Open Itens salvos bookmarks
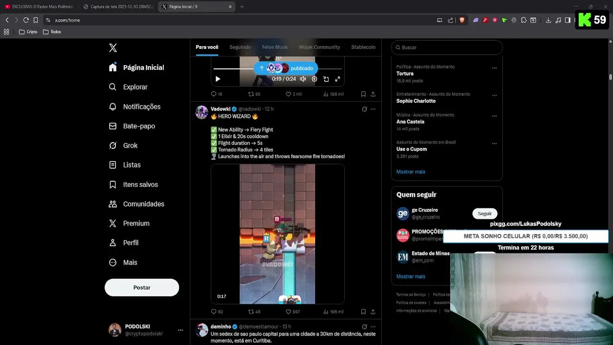The height and width of the screenshot is (345, 613). point(134,184)
